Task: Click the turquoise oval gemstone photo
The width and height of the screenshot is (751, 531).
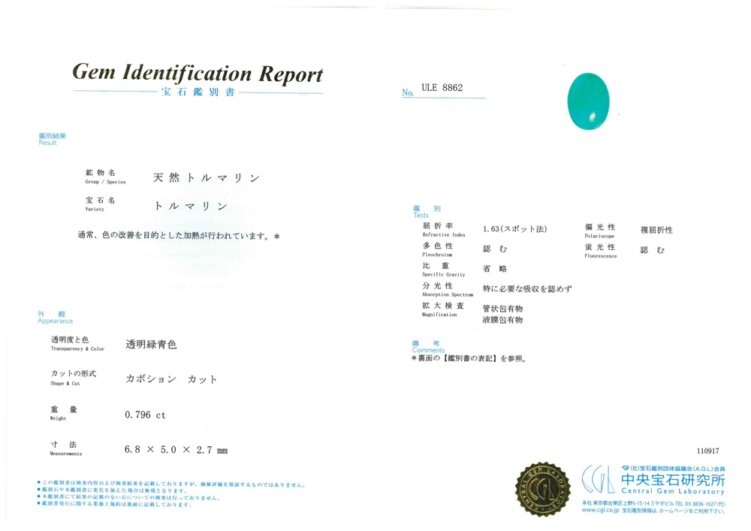Action: coord(588,101)
